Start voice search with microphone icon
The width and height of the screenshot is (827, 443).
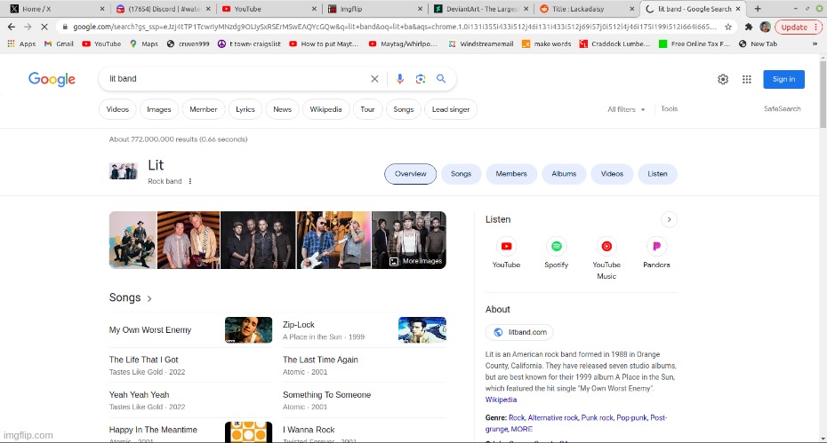coord(400,79)
